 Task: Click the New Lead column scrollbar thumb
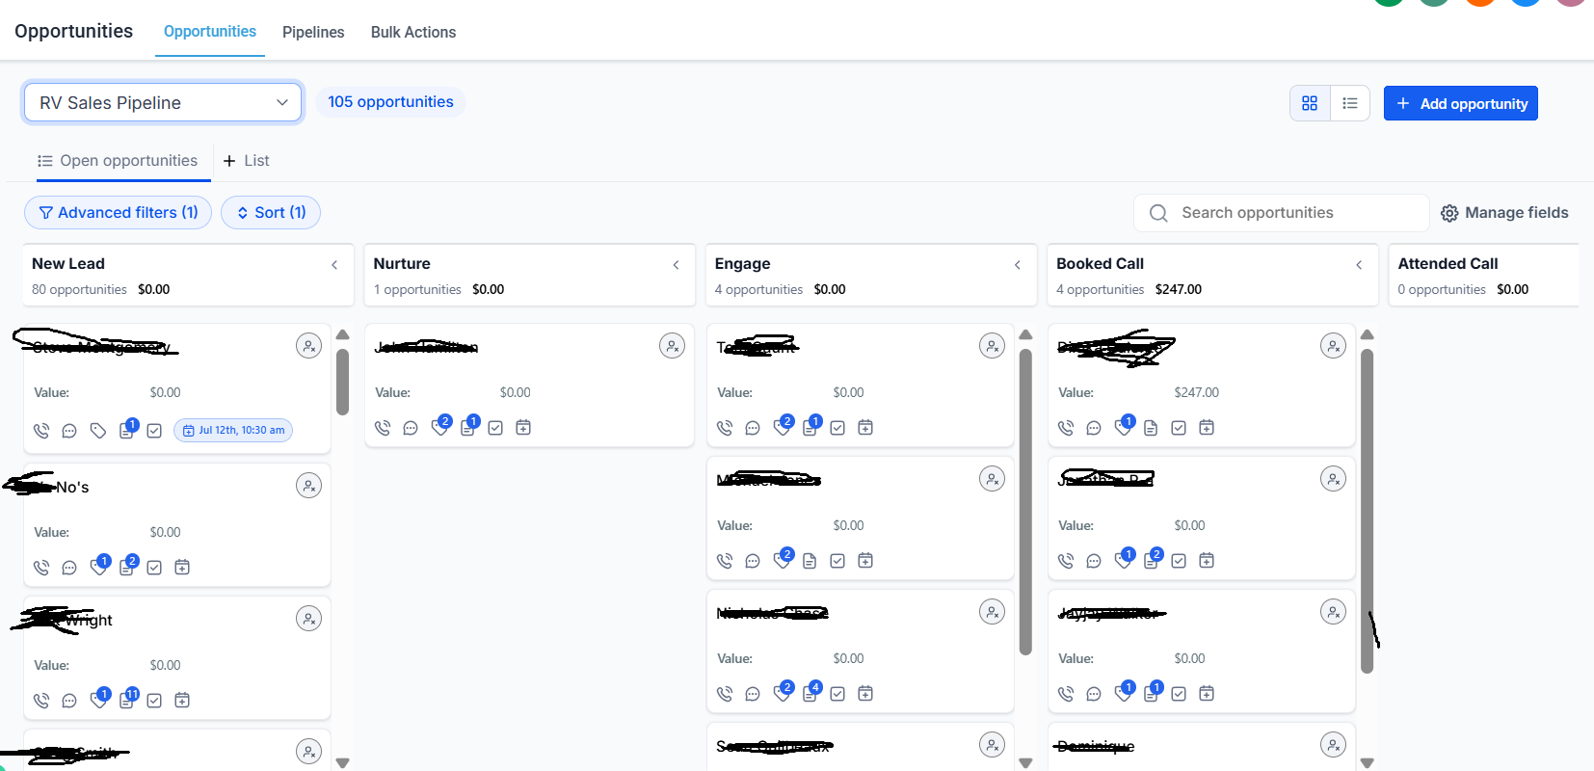342,382
